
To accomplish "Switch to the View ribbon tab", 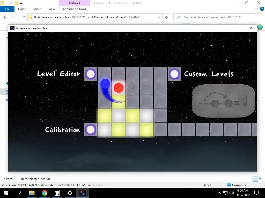I will 51,9.
